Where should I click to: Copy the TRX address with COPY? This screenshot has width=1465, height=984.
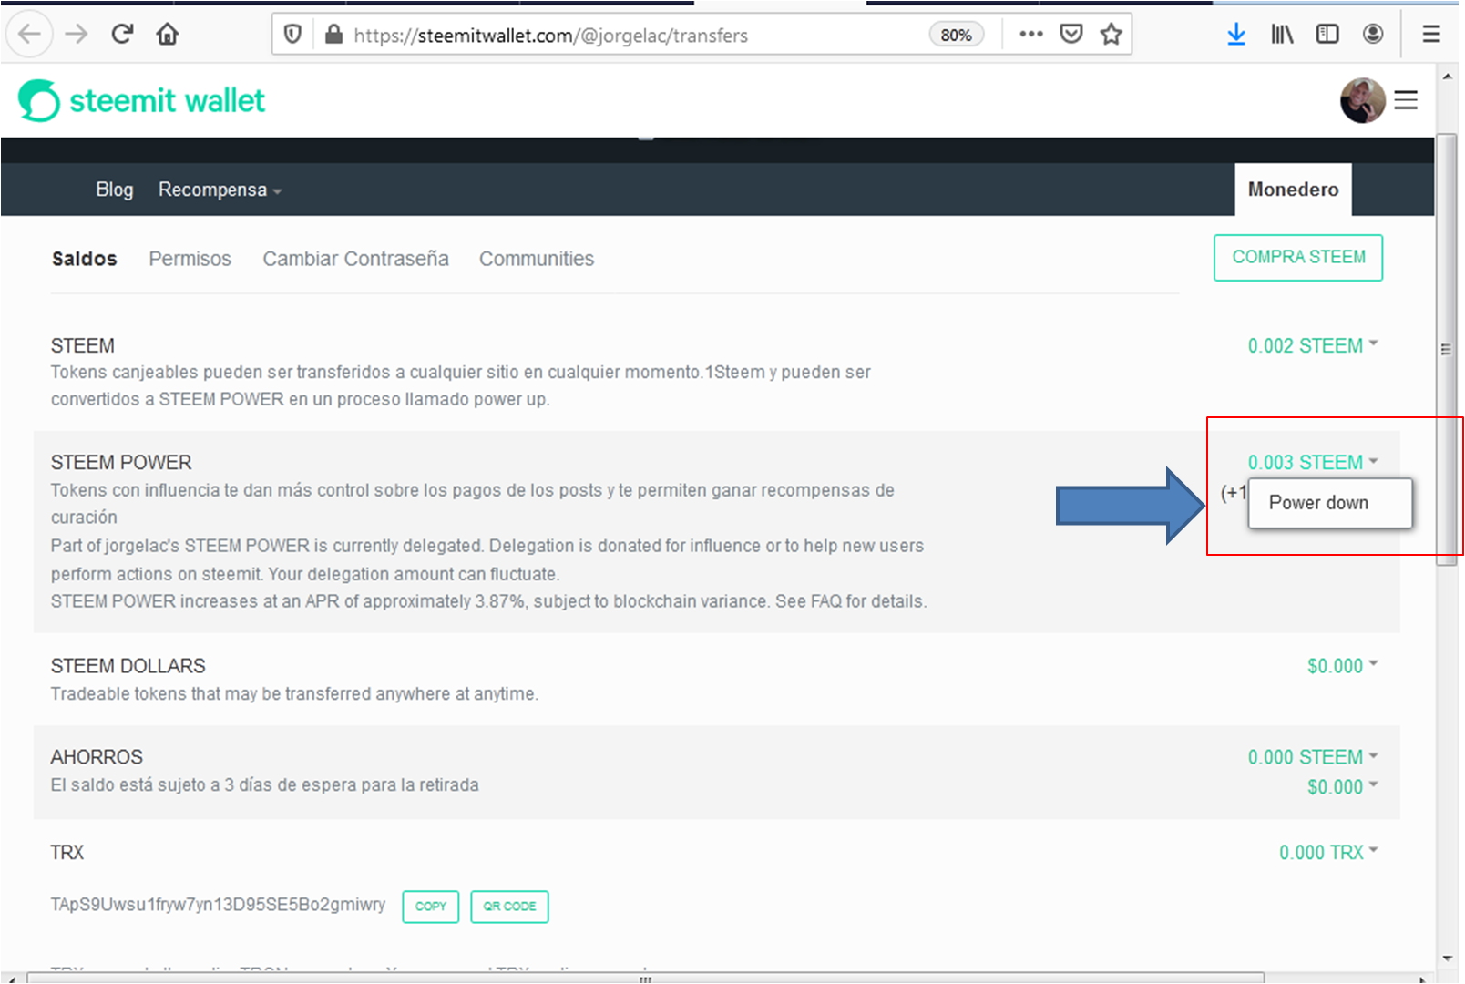tap(431, 907)
